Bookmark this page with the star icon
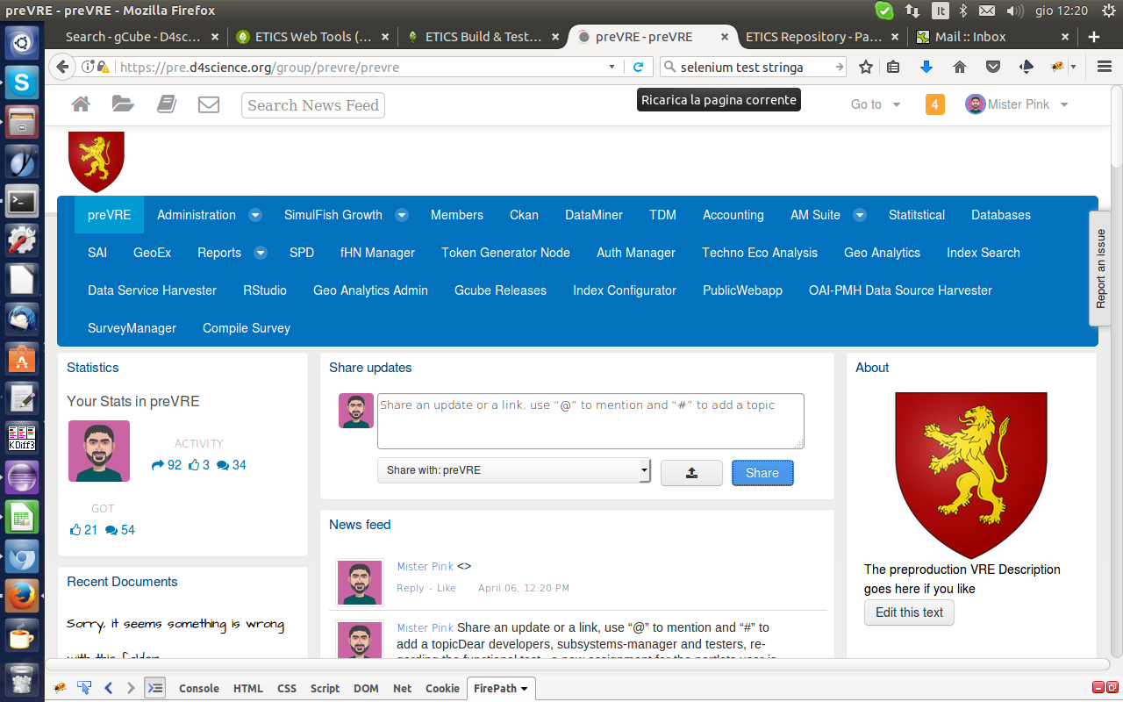The image size is (1123, 702). [x=866, y=67]
